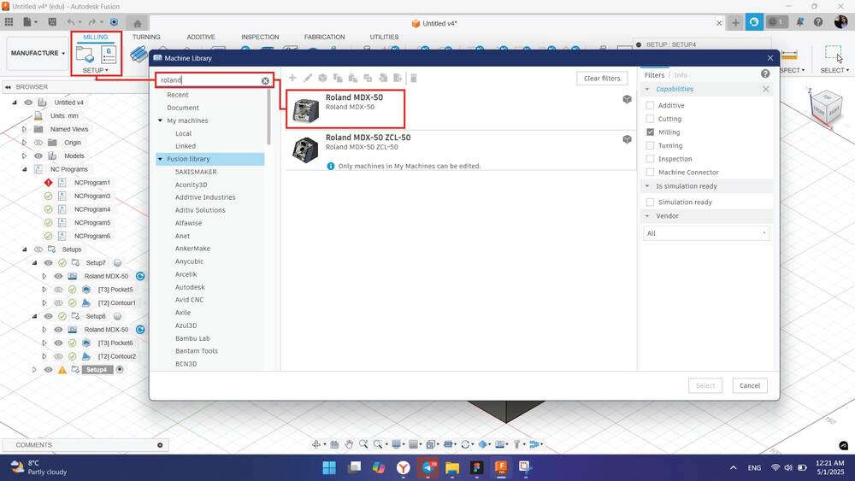Click the Redo arrow icon

point(91,22)
